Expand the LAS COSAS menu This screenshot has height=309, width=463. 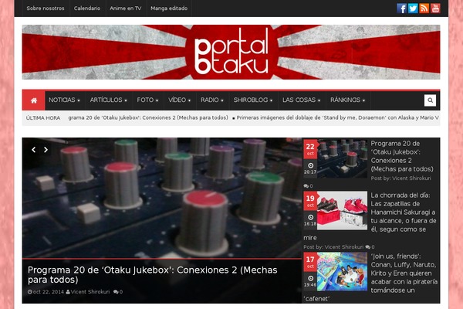click(x=301, y=100)
